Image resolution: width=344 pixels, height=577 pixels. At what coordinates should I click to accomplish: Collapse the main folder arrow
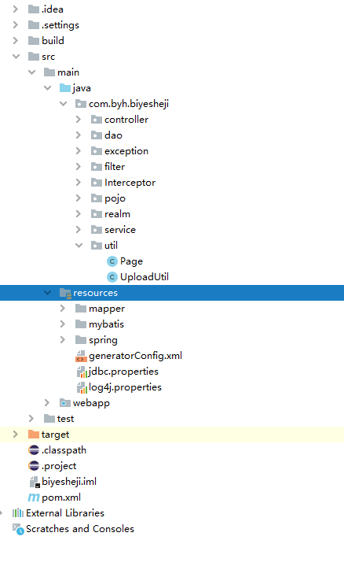point(31,72)
